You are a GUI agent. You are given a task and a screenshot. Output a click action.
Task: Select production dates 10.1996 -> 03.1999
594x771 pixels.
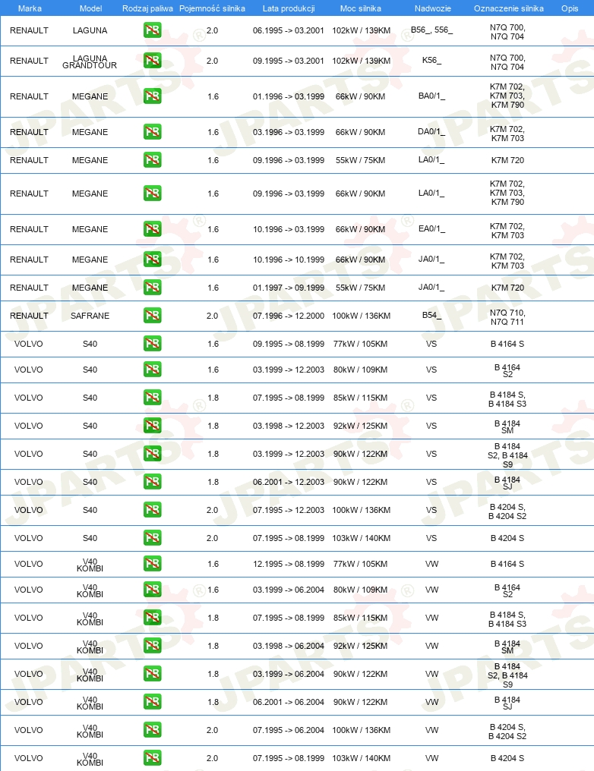(x=289, y=229)
